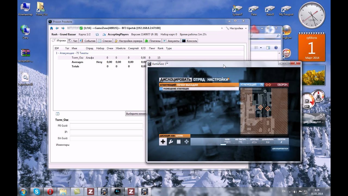Select the Recon class crosshair icon
The height and width of the screenshot is (196, 348).
pyautogui.click(x=187, y=142)
